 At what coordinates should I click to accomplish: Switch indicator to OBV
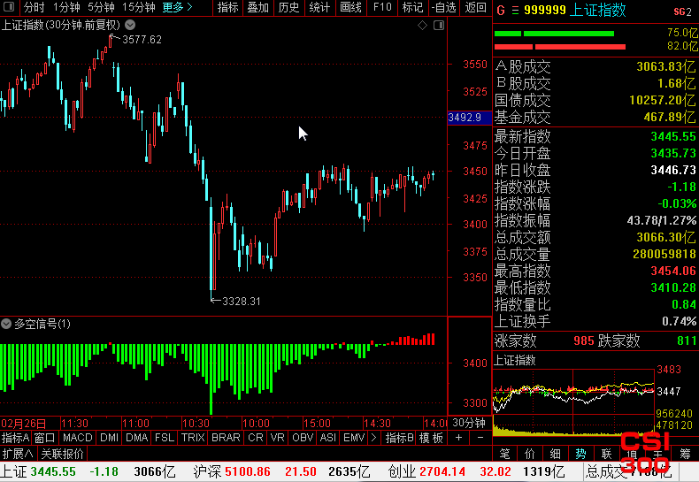coord(303,438)
